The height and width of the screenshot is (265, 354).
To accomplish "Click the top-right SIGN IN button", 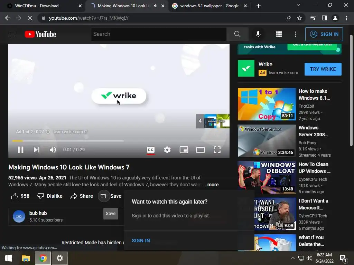I will [x=324, y=34].
